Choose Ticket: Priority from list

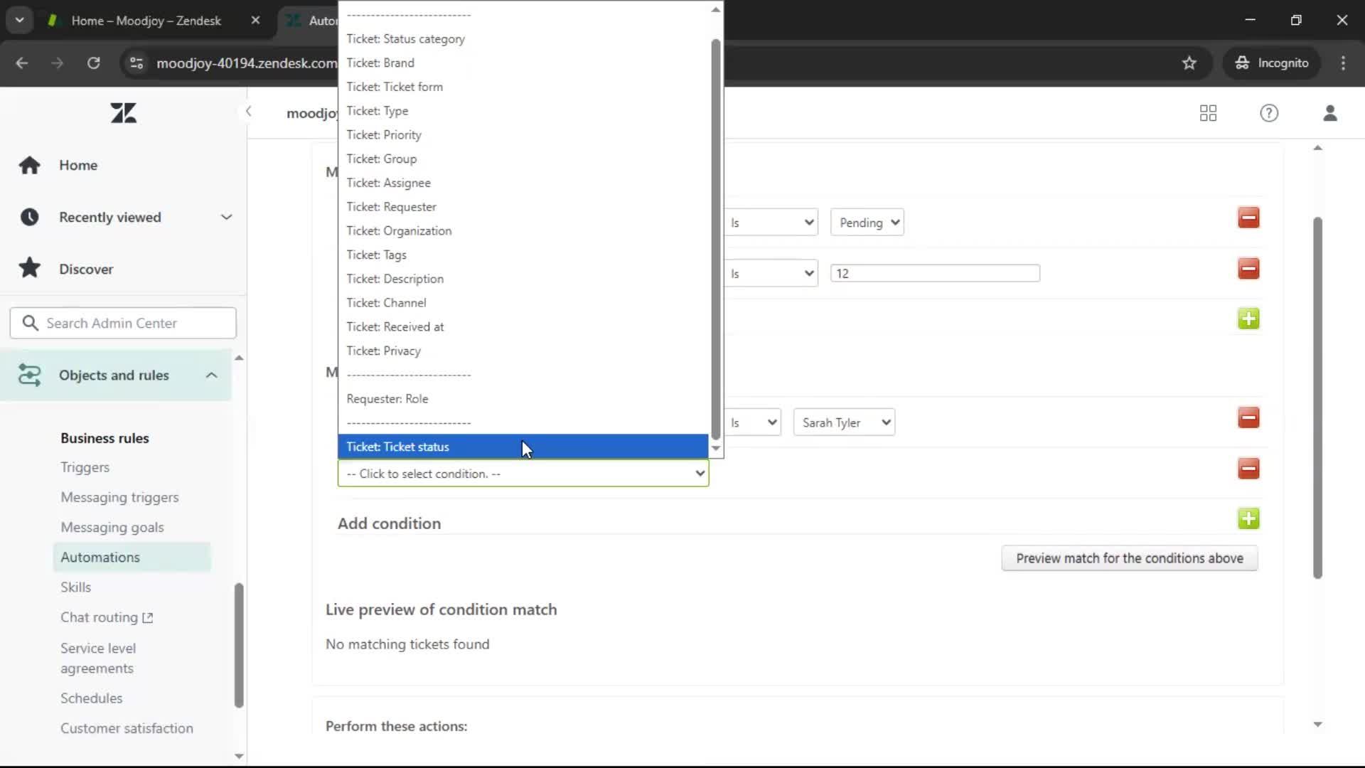(523, 135)
